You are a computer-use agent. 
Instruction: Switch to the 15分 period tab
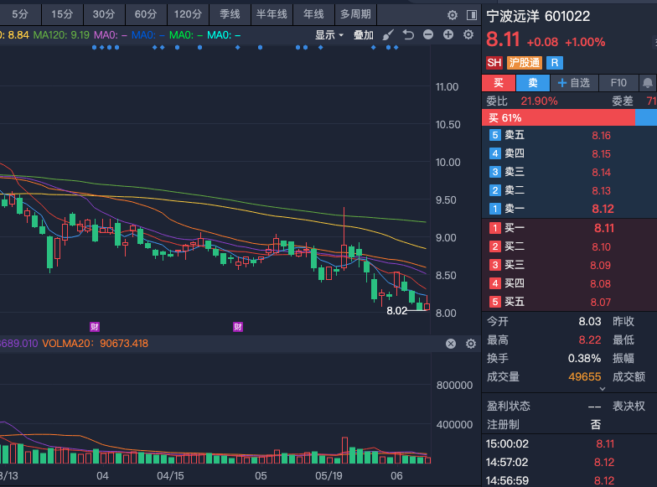(x=62, y=14)
